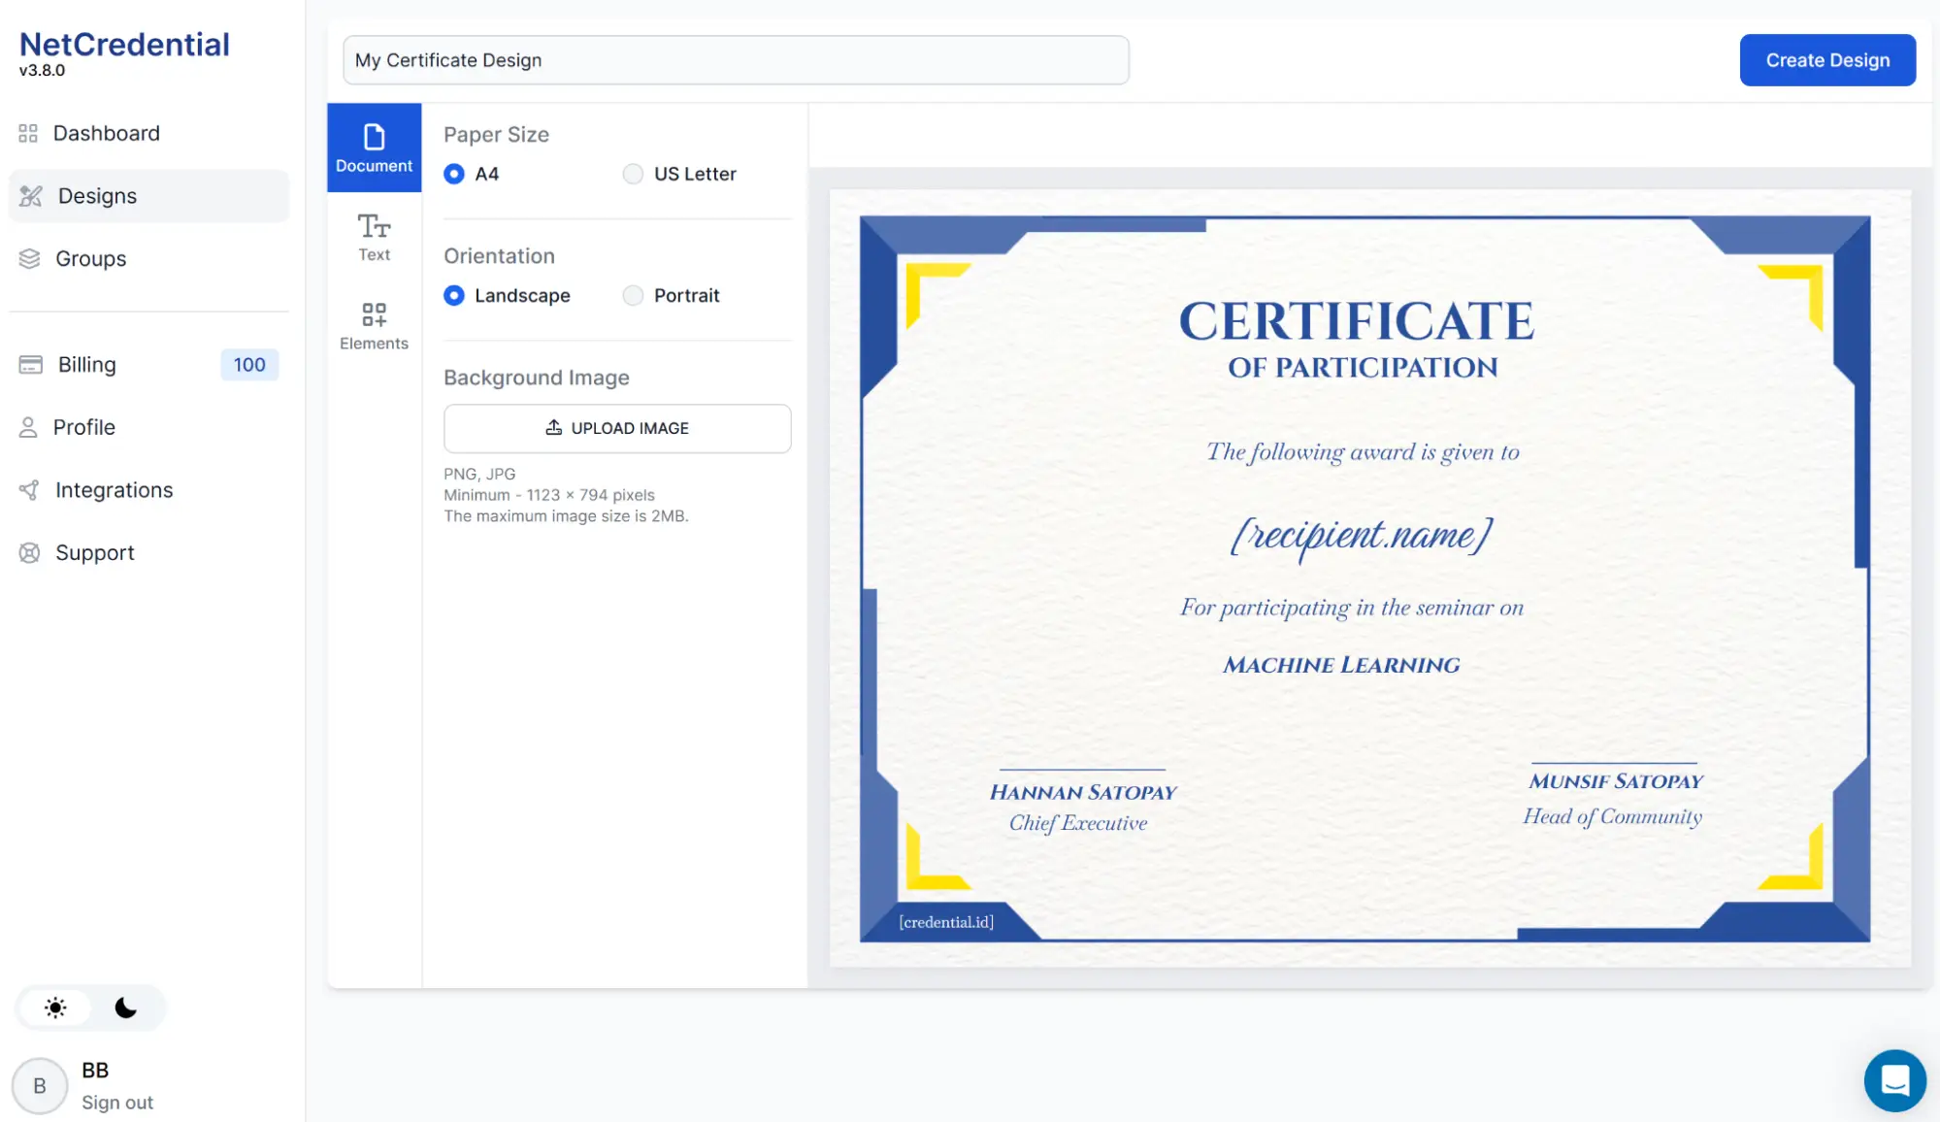The height and width of the screenshot is (1122, 1940).
Task: Select A4 paper size
Action: coord(453,174)
